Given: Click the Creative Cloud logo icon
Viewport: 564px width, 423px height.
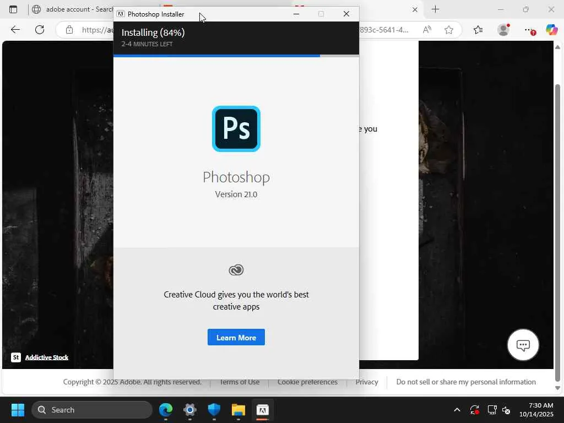Looking at the screenshot, I should [x=236, y=270].
